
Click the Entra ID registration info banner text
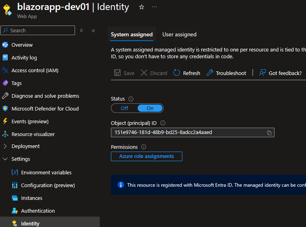click(x=216, y=185)
